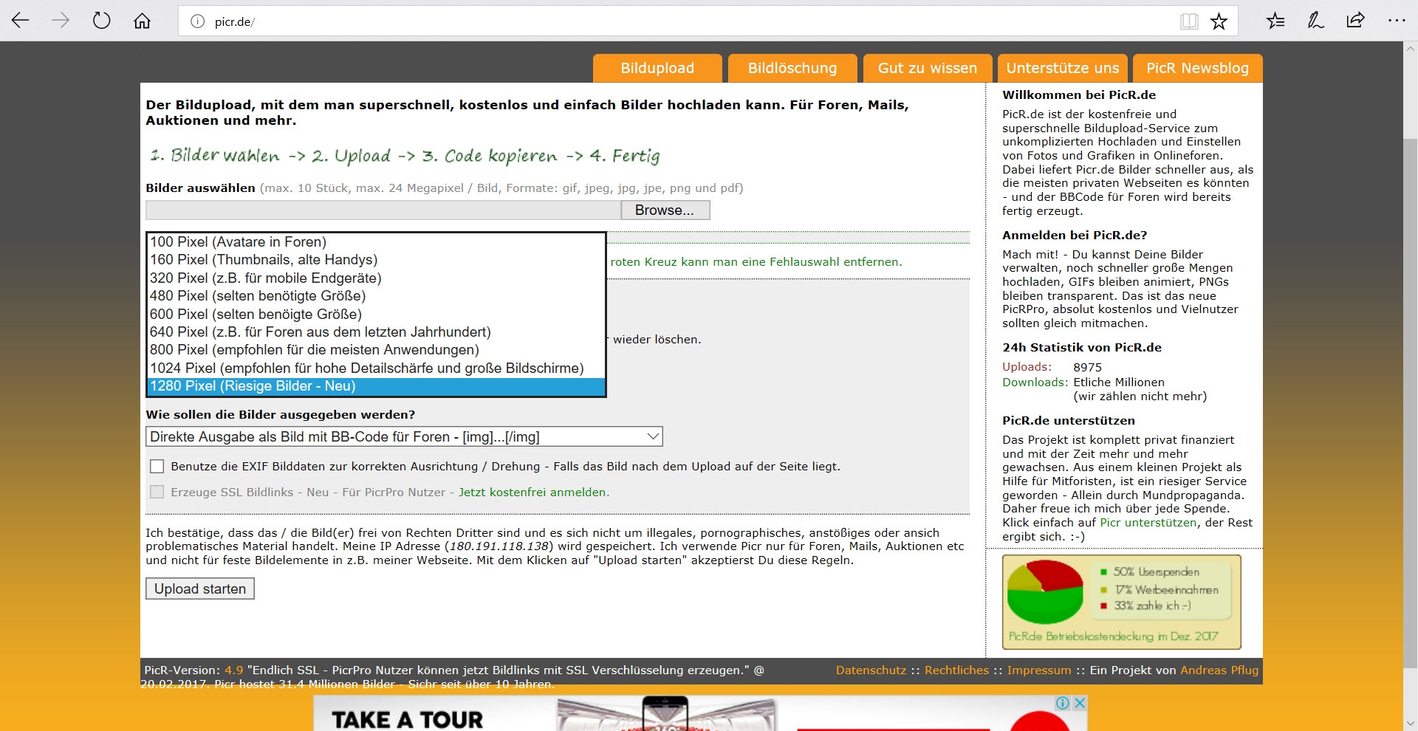This screenshot has width=1418, height=731.
Task: Click the browser refresh icon
Action: coord(101,21)
